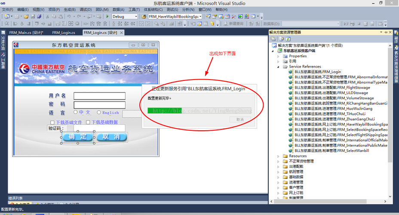Click the 错误列表 error list panel header
The height and width of the screenshot is (215, 399).
tap(138, 198)
